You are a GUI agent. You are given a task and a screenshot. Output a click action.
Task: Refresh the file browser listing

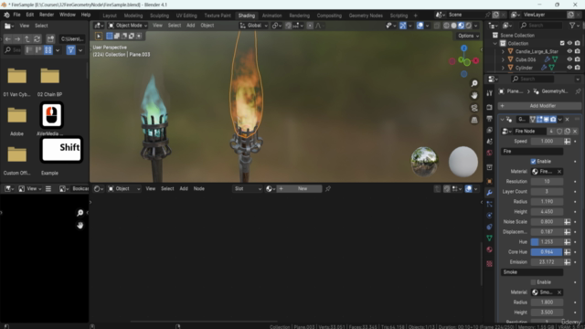point(37,38)
